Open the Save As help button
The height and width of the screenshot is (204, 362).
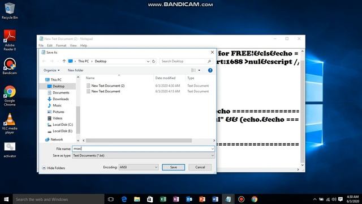[210, 70]
